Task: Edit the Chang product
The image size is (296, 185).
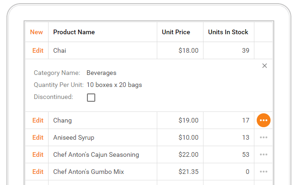Action: [x=38, y=120]
